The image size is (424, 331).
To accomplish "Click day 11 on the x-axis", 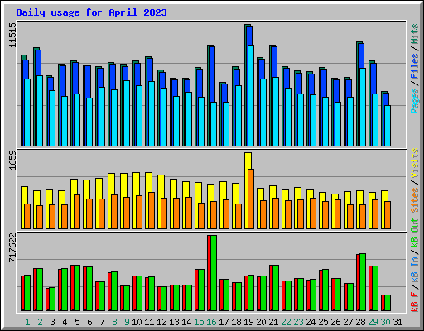I will tap(149, 322).
